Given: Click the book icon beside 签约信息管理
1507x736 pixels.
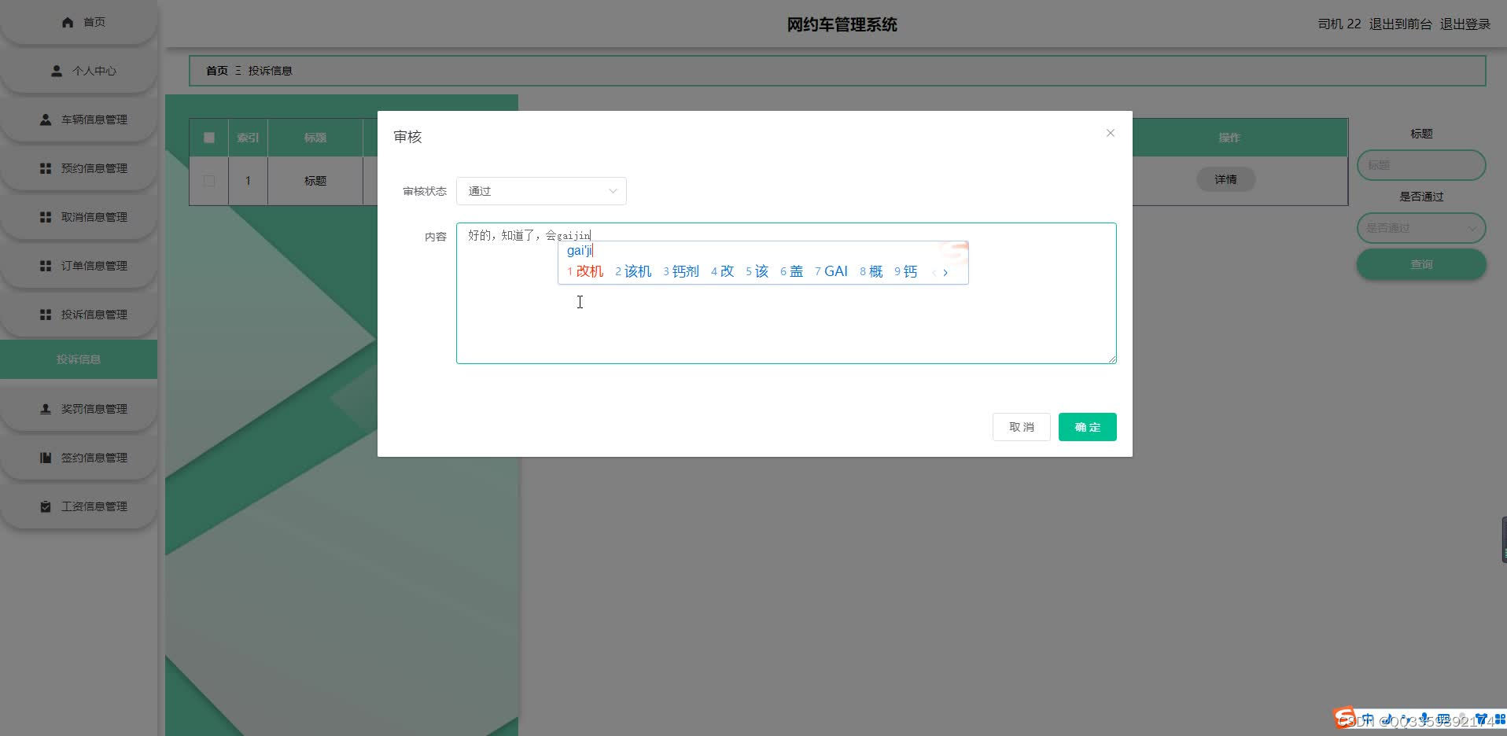Looking at the screenshot, I should tap(46, 458).
